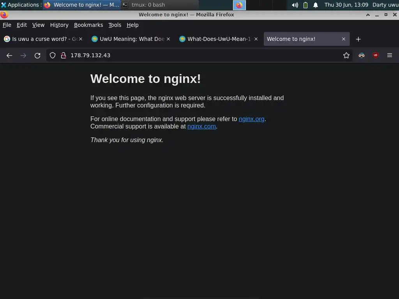The image size is (399, 299).
Task: Open the Bookmarks menu
Action: click(x=88, y=25)
